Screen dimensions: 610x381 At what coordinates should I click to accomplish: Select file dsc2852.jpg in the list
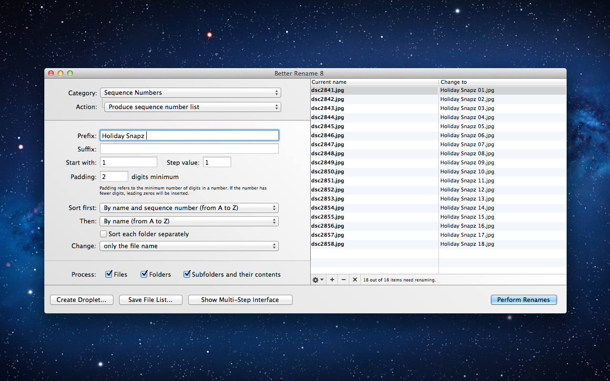point(327,190)
